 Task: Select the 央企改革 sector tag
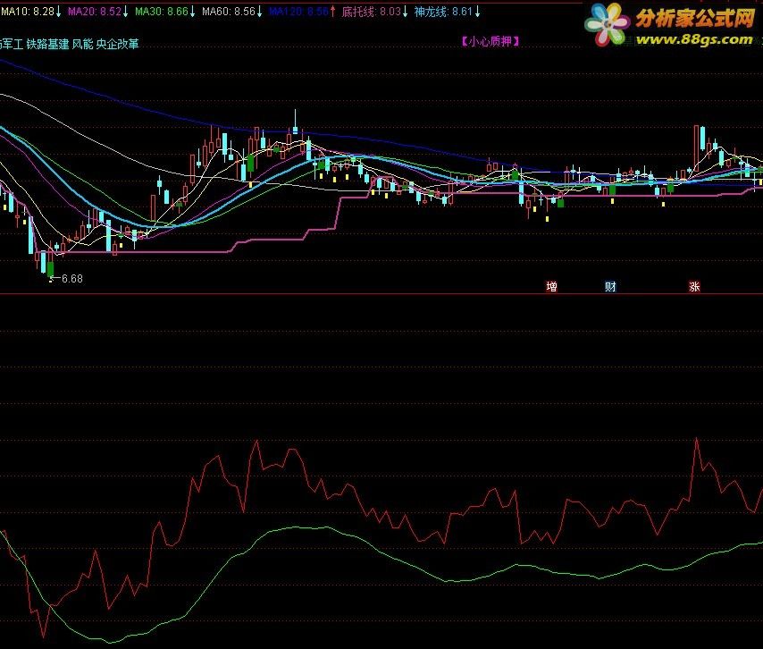click(117, 45)
